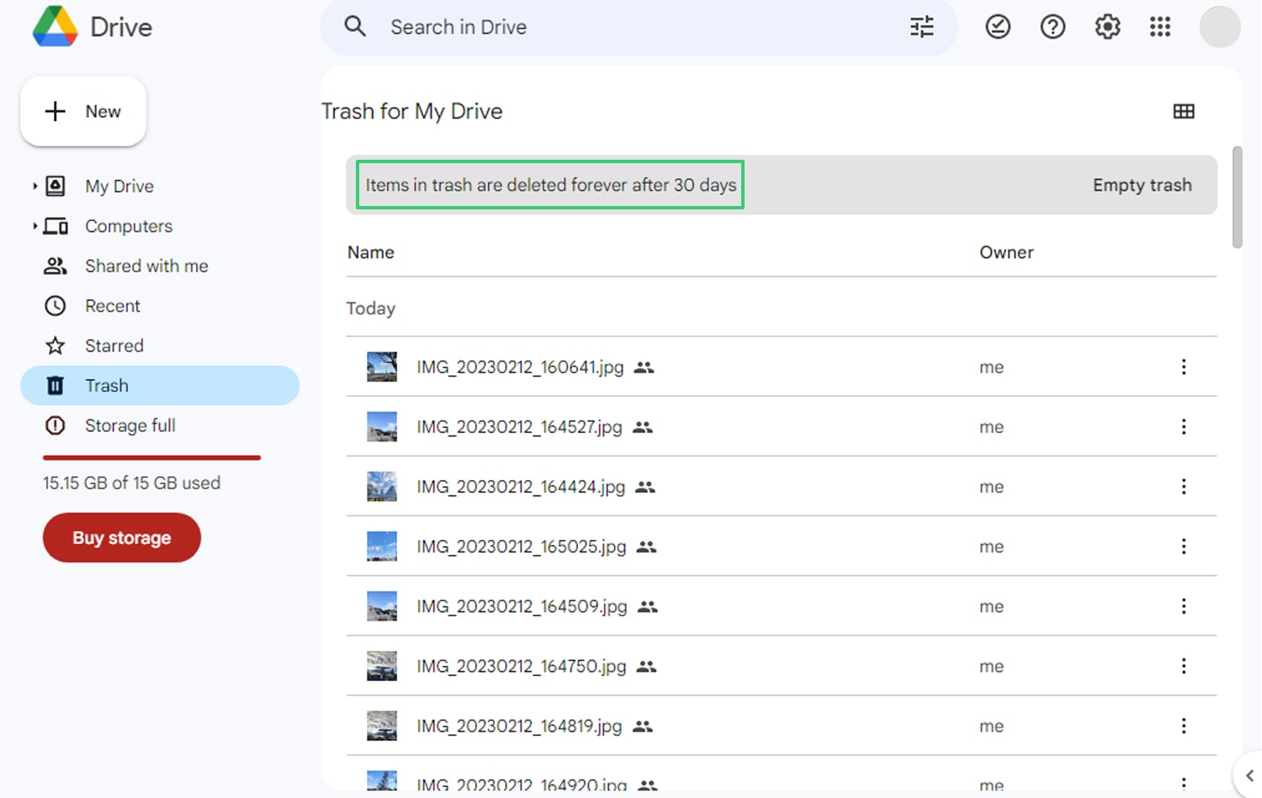Open the Shared with me section
Screen dimensions: 1262x798
click(x=146, y=266)
